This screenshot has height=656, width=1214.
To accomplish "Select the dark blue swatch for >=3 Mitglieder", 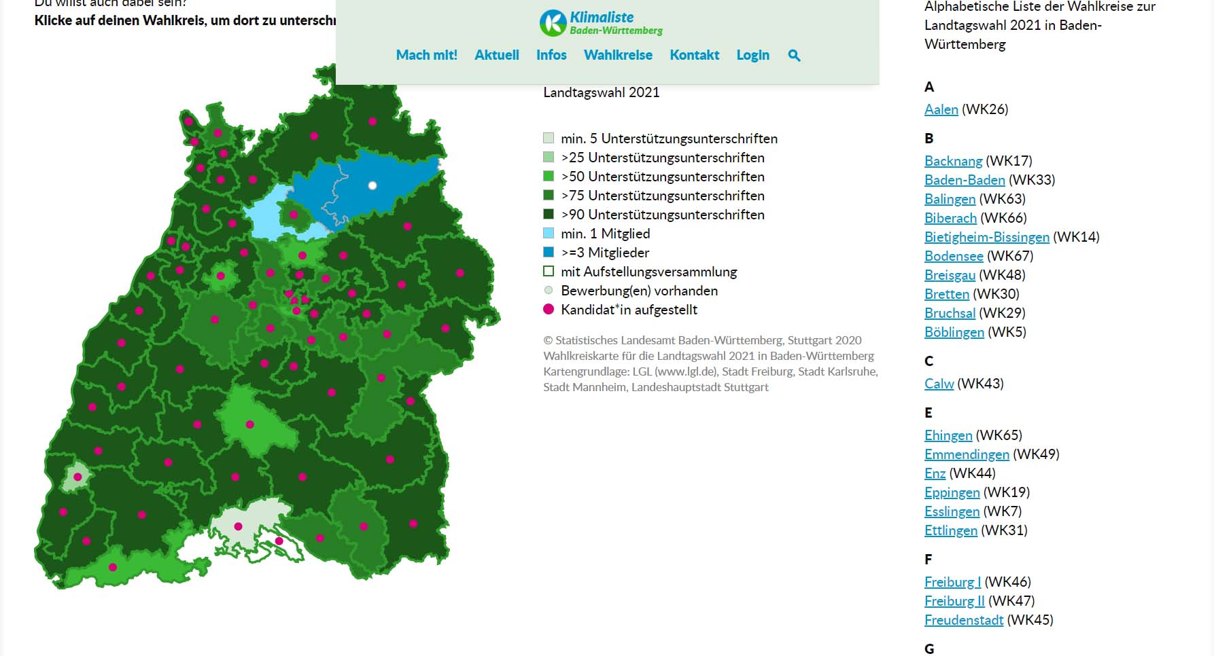I will pyautogui.click(x=549, y=253).
